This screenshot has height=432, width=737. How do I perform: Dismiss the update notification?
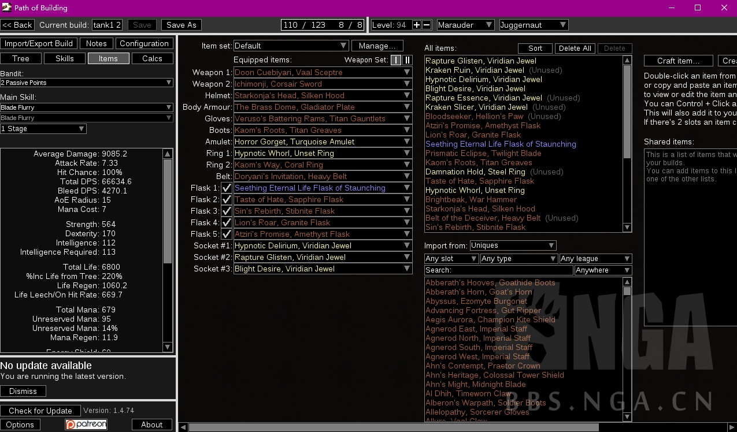click(x=23, y=391)
